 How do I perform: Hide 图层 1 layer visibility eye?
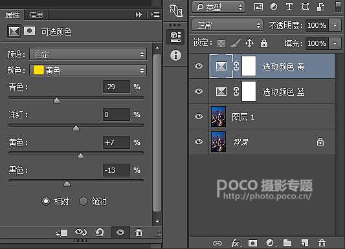pos(199,116)
